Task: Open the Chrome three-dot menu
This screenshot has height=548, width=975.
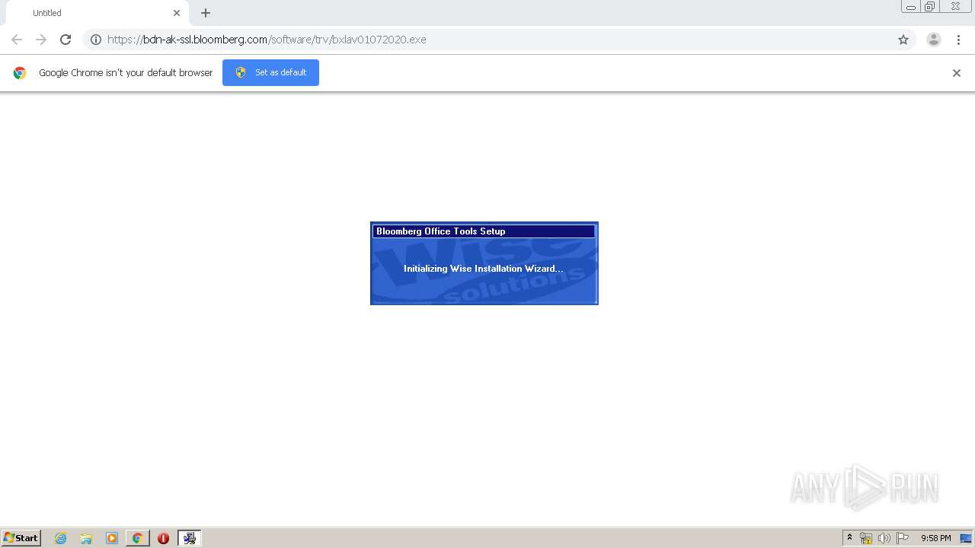Action: (x=958, y=40)
